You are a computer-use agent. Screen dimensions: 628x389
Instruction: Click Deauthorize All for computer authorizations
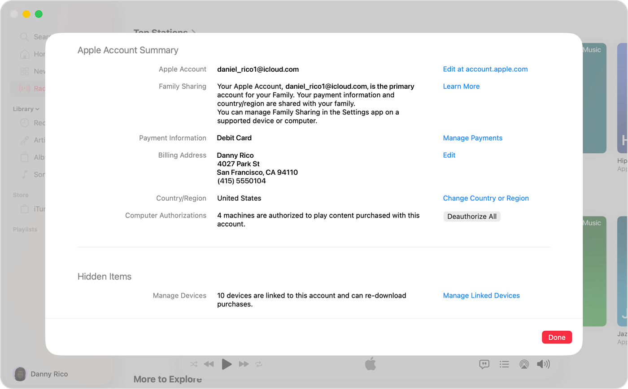472,216
